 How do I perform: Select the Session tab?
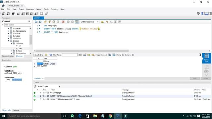point(16,110)
